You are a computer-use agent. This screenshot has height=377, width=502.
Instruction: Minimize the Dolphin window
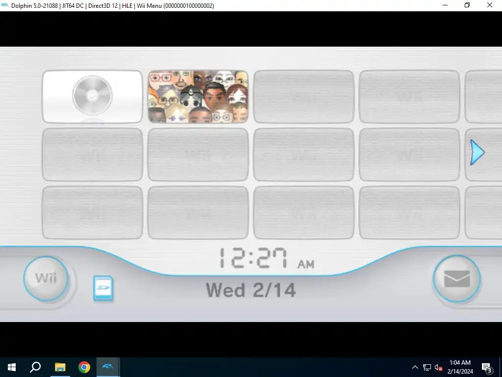pyautogui.click(x=445, y=5)
